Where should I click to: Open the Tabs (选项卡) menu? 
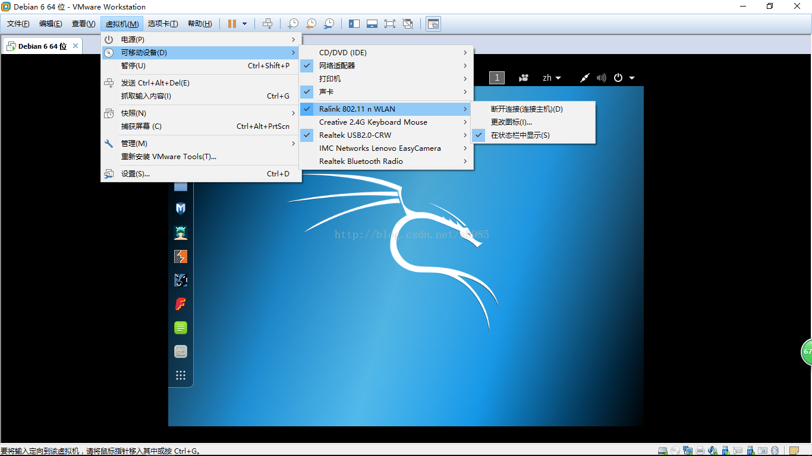click(163, 24)
